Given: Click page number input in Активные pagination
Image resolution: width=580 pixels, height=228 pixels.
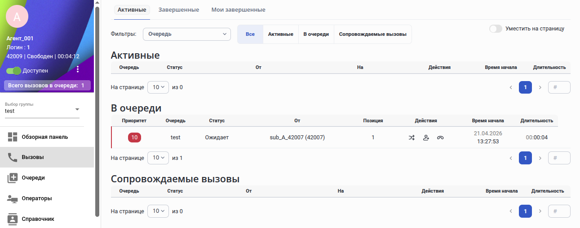Looking at the screenshot, I should tap(559, 87).
